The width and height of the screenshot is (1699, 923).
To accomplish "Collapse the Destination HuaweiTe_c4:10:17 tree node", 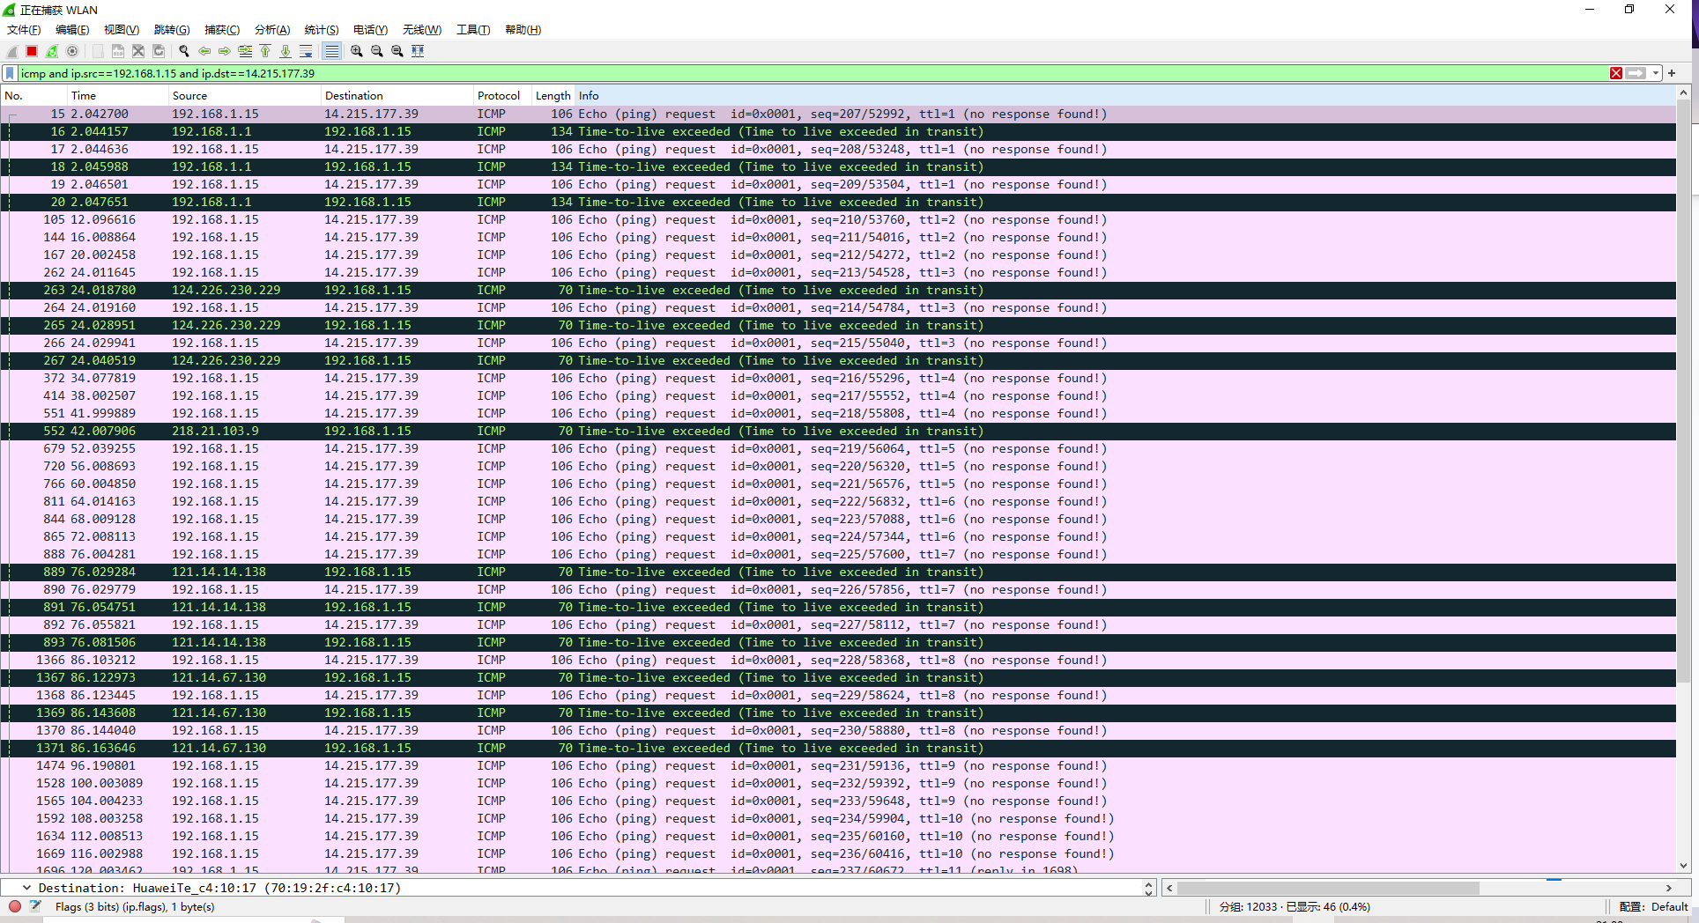I will tap(26, 888).
